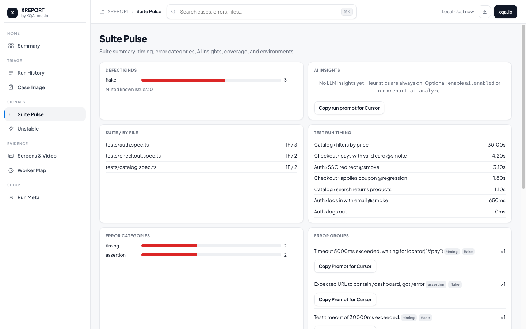Copy prompt for Expected URL error
This screenshot has height=329, width=526.
click(345, 299)
